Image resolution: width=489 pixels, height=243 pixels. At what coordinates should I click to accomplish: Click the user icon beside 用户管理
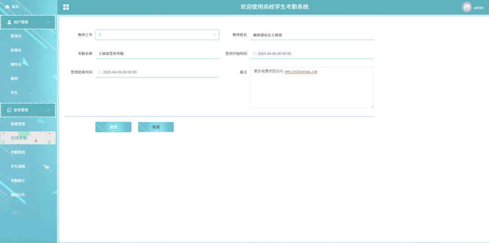(9, 22)
